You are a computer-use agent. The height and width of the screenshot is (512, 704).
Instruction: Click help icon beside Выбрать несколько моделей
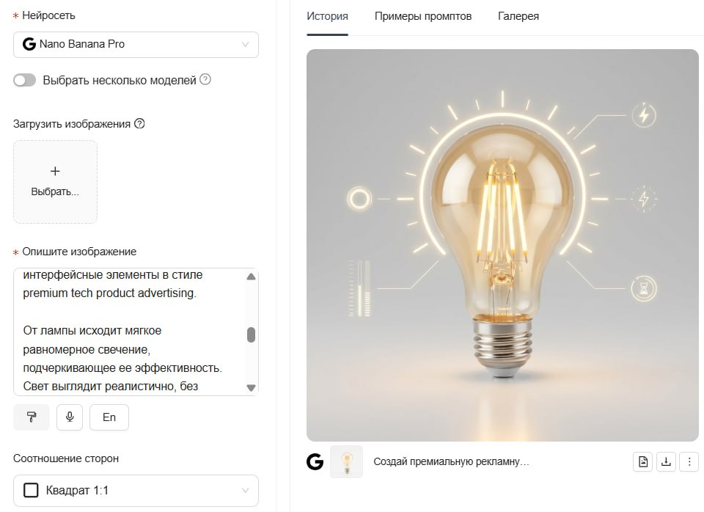tap(205, 79)
